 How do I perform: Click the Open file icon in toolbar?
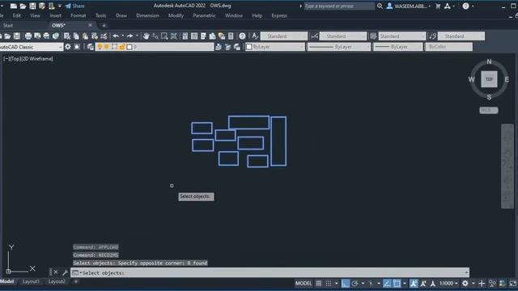[x=7, y=36]
